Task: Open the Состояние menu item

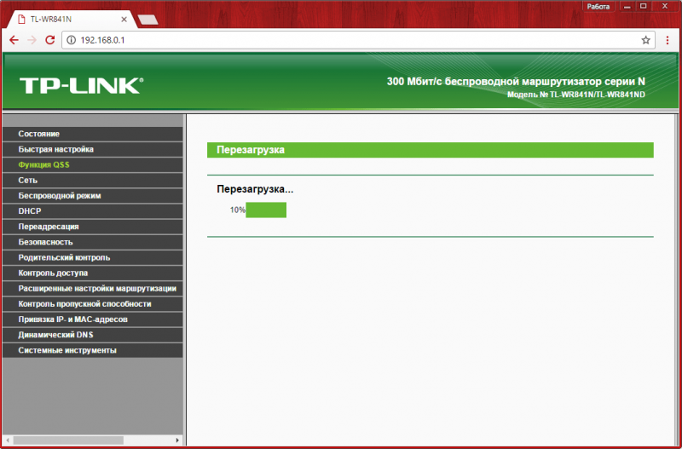Action: pos(93,134)
